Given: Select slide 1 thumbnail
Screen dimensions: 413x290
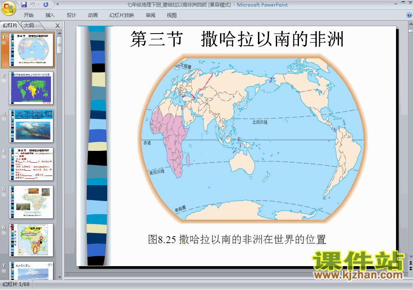Looking at the screenshot, I should click(31, 50).
